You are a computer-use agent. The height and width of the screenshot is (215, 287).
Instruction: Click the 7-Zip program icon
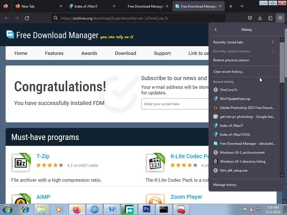point(21,163)
